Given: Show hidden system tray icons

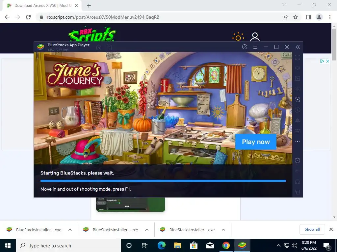Looking at the screenshot, I should point(278,245).
